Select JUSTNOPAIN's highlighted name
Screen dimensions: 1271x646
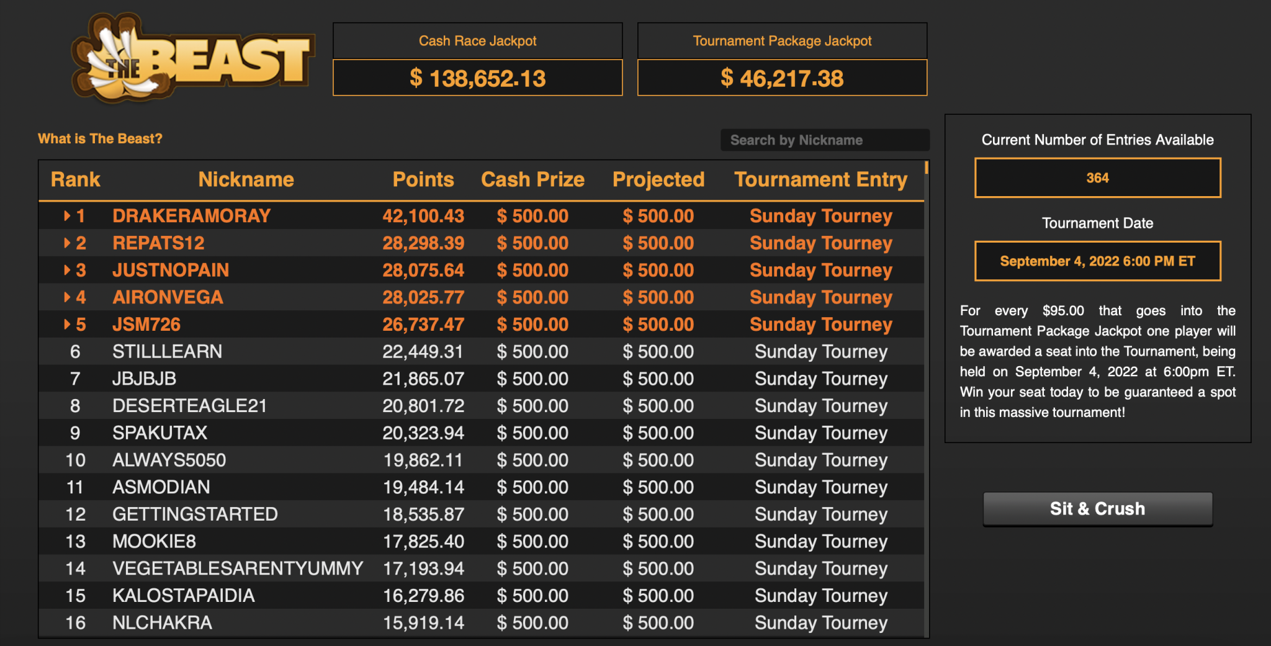click(x=170, y=270)
